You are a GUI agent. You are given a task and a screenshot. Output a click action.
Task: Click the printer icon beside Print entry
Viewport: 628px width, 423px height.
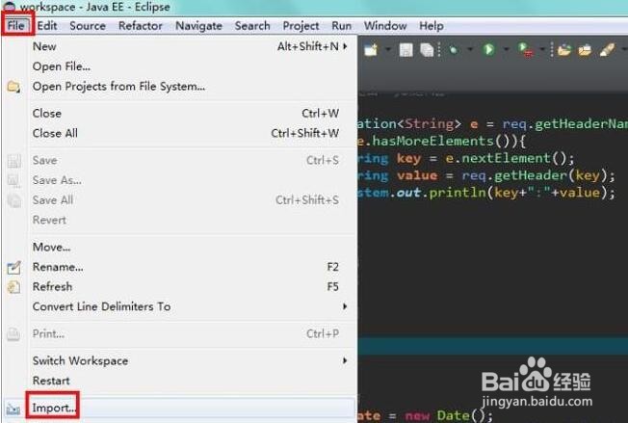pos(13,334)
